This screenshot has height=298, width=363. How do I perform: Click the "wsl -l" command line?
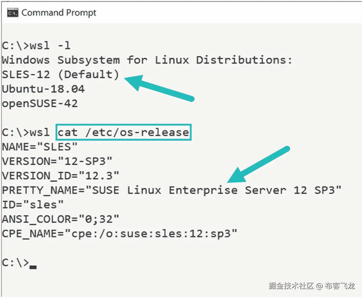(36, 46)
